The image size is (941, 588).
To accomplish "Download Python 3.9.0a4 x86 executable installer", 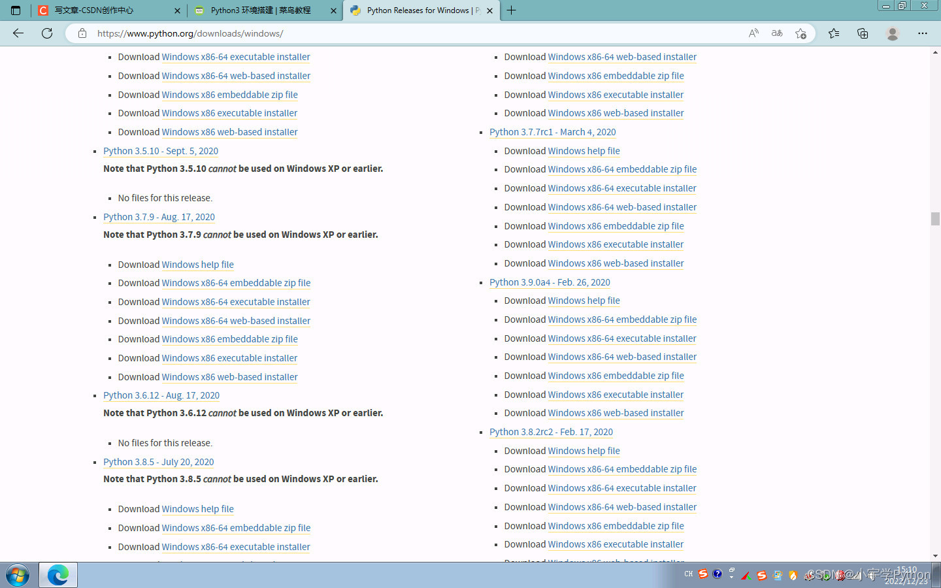I will 616,395.
